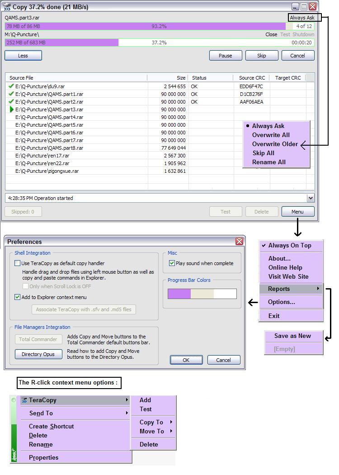Open Online Help from the menu
Screen dimensions: 339x475
[285, 267]
